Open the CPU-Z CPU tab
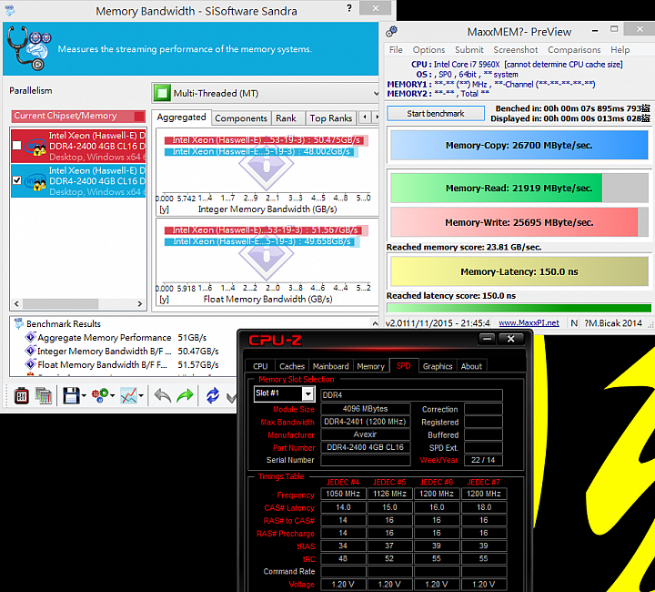The width and height of the screenshot is (655, 592). 260,366
